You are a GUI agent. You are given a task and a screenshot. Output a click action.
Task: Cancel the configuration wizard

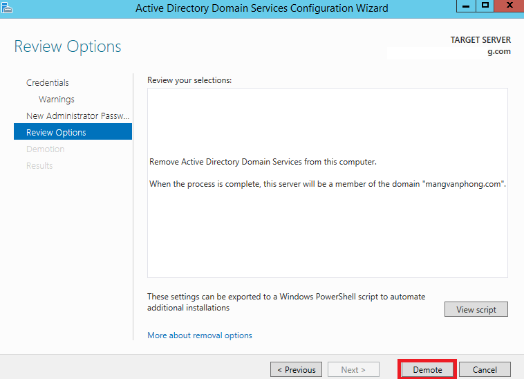pyautogui.click(x=485, y=369)
